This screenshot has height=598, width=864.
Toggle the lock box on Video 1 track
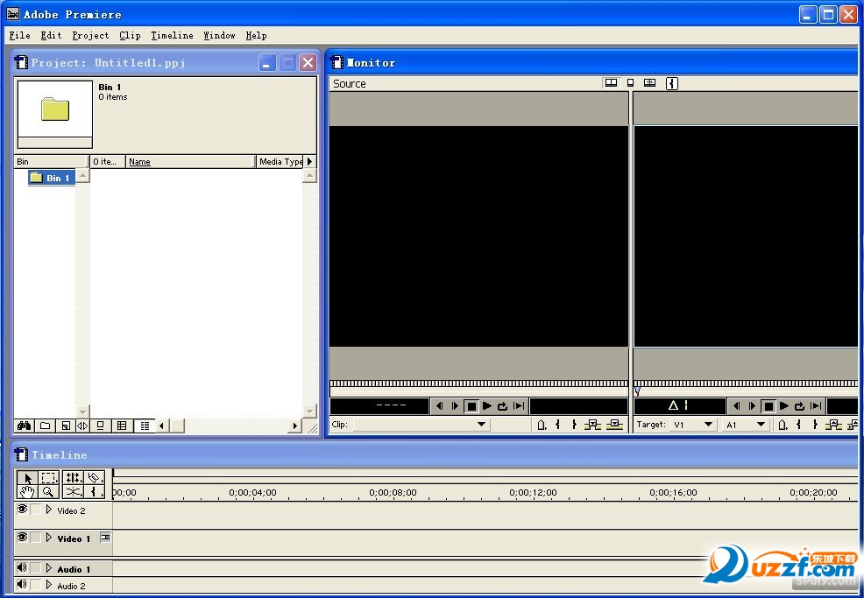pos(35,538)
